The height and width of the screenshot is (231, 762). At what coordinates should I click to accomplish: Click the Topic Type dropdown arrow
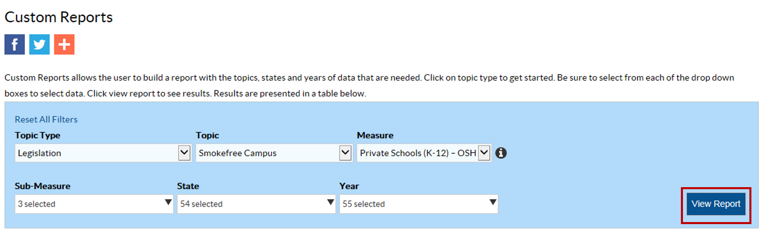point(184,153)
